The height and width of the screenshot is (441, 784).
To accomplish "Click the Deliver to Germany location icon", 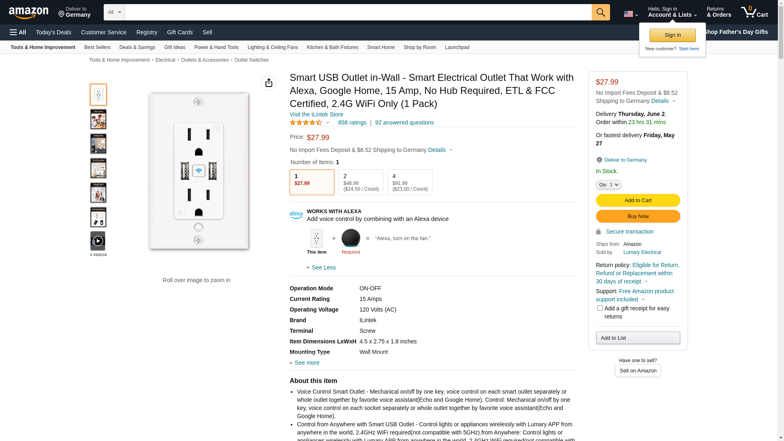I will [x=599, y=160].
